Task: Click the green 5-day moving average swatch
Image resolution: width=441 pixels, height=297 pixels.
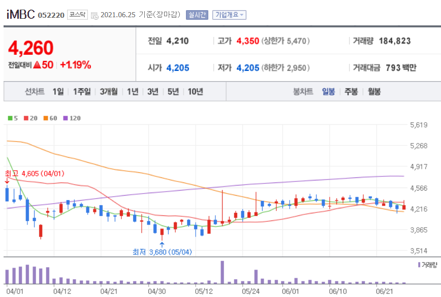Action: 10,119
